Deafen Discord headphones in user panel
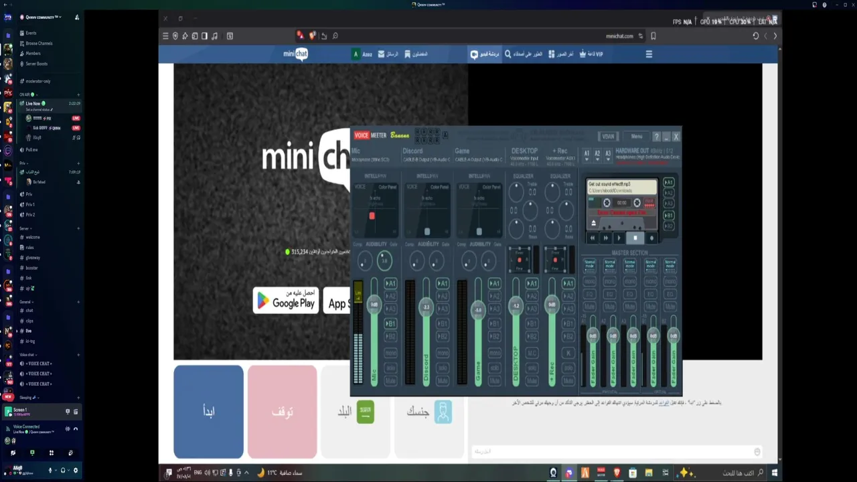 pyautogui.click(x=63, y=471)
